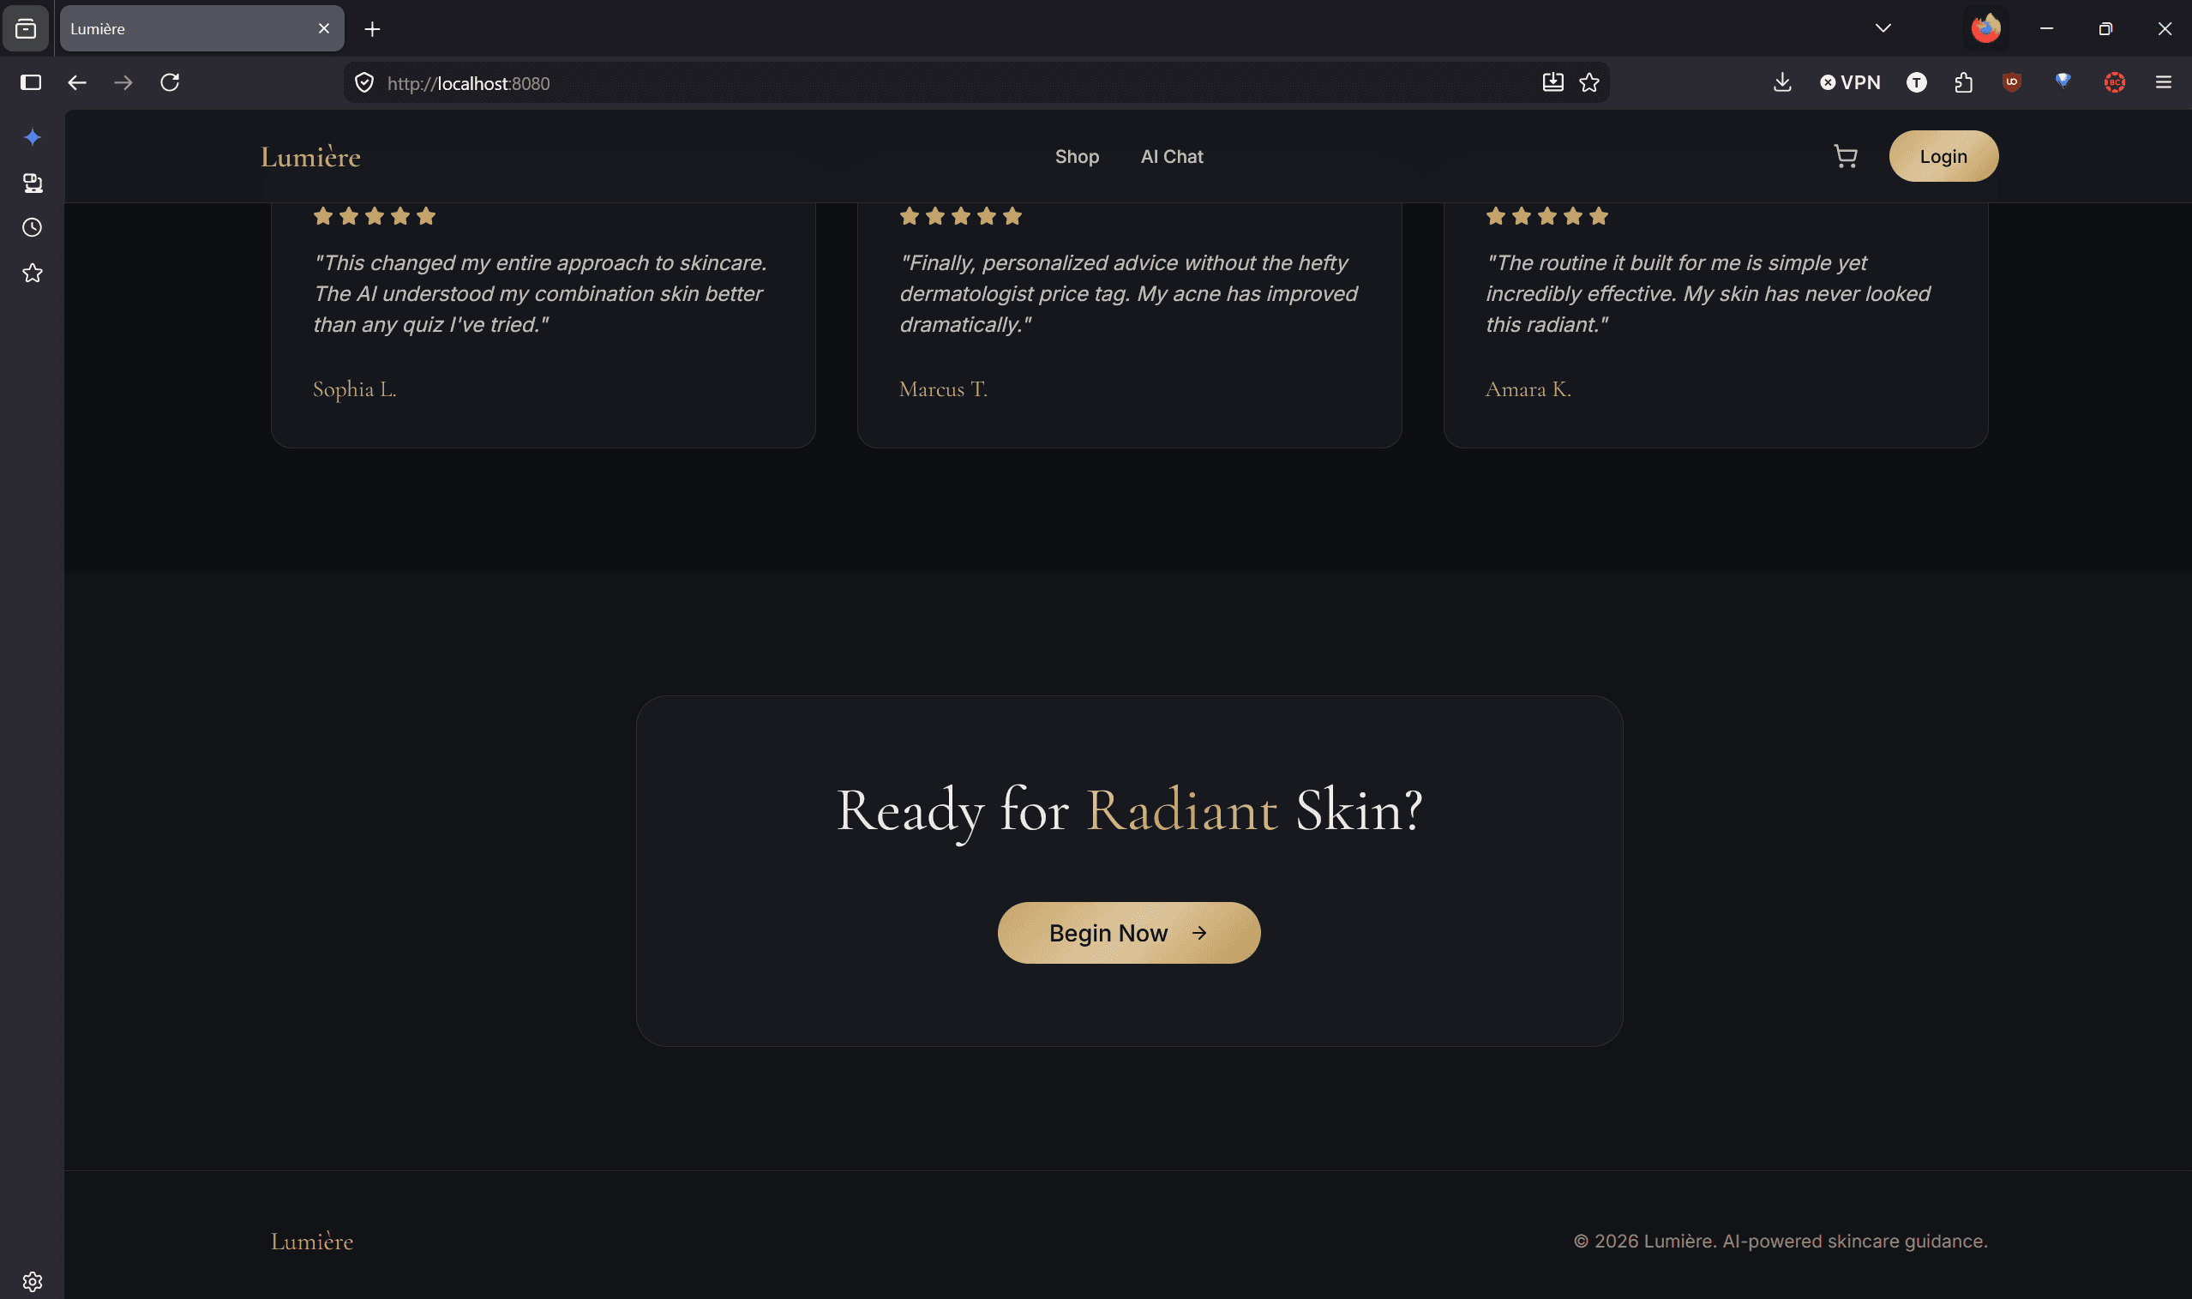Click the star rating above Marcus's review

point(961,216)
